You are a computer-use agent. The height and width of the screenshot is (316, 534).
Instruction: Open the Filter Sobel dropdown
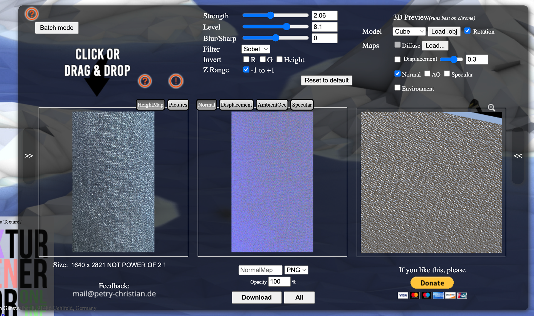256,49
